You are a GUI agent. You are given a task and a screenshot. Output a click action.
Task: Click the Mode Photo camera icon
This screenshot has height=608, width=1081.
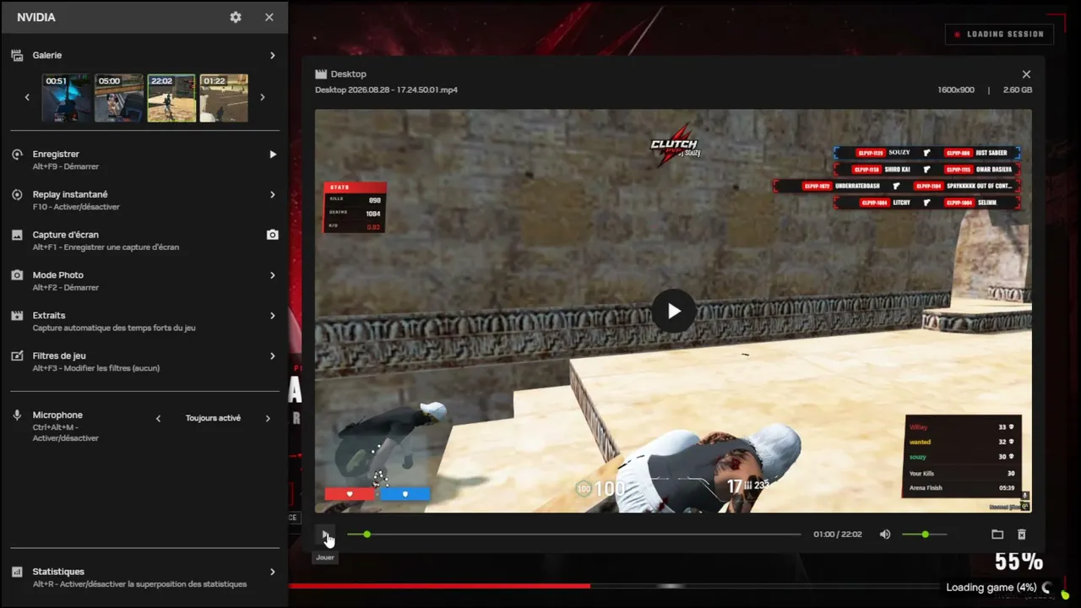click(x=17, y=275)
